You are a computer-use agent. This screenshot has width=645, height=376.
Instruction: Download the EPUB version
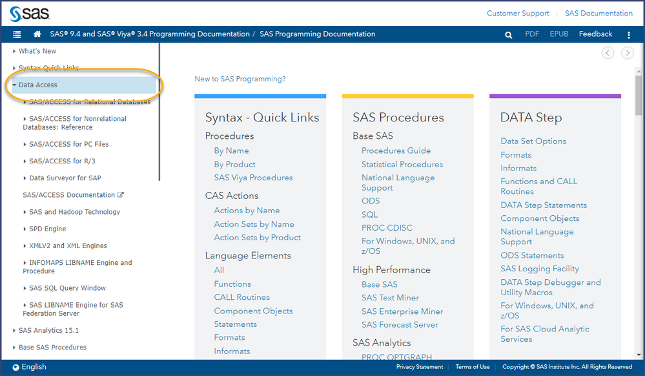[558, 34]
